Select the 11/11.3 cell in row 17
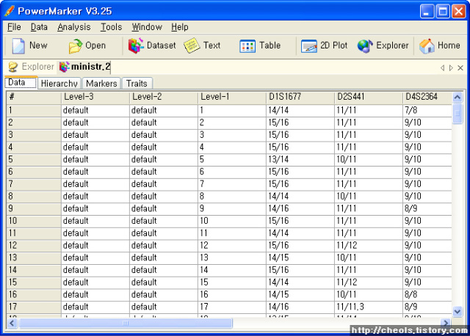This screenshot has height=336, width=470. [x=369, y=307]
